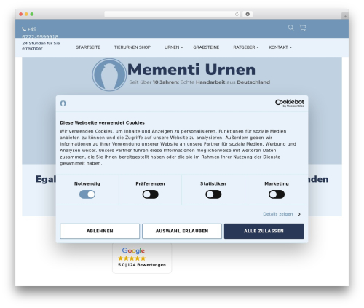Click Auswahl erlauben button
Screen dimensions: 364x308
pos(182,231)
